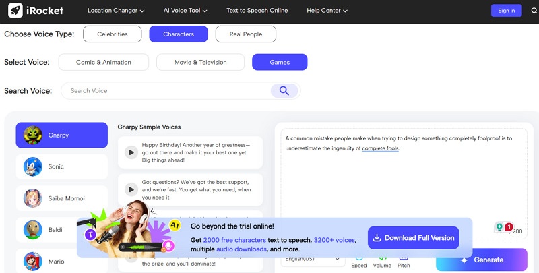Viewport: 539px width, 273px height.
Task: Select the Sonic voice row
Action: tap(62, 166)
